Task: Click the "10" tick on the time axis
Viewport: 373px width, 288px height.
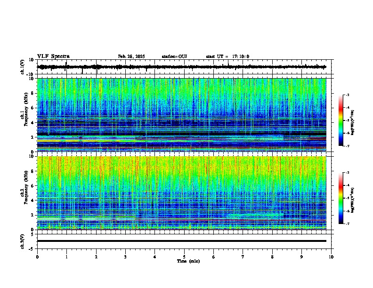Action: 331,257
